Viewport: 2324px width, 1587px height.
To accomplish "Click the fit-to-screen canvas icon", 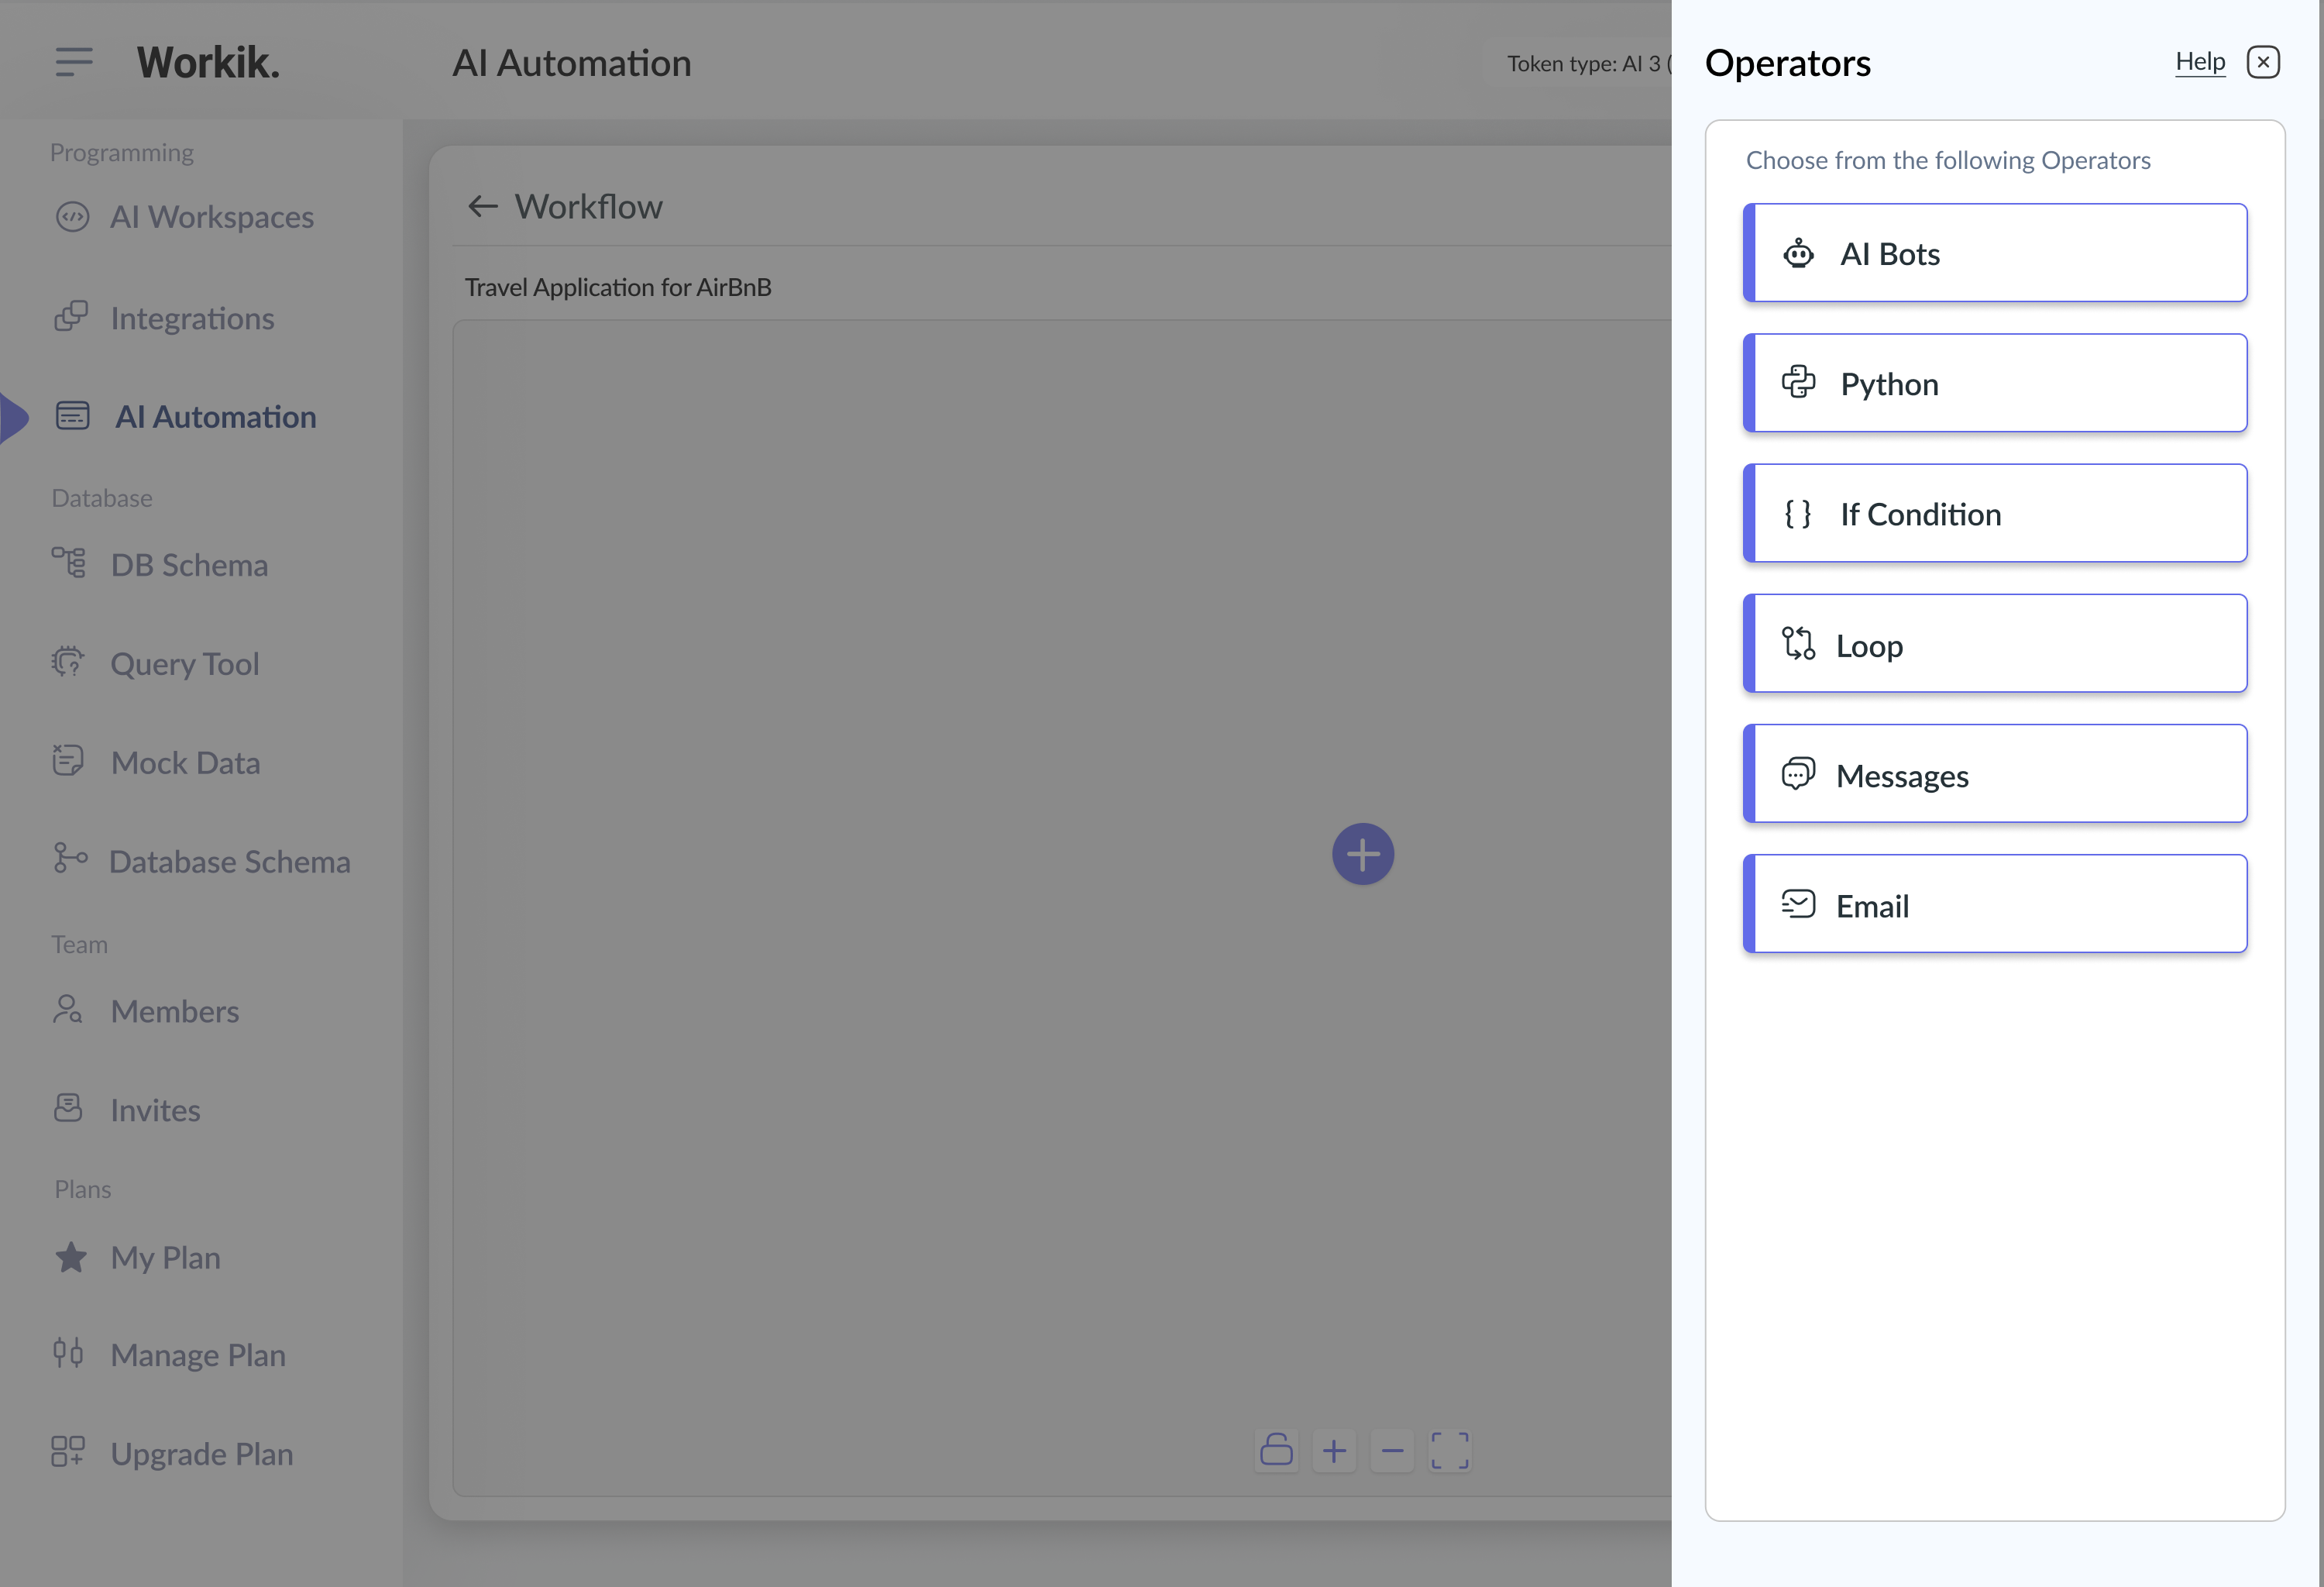I will coord(1450,1450).
